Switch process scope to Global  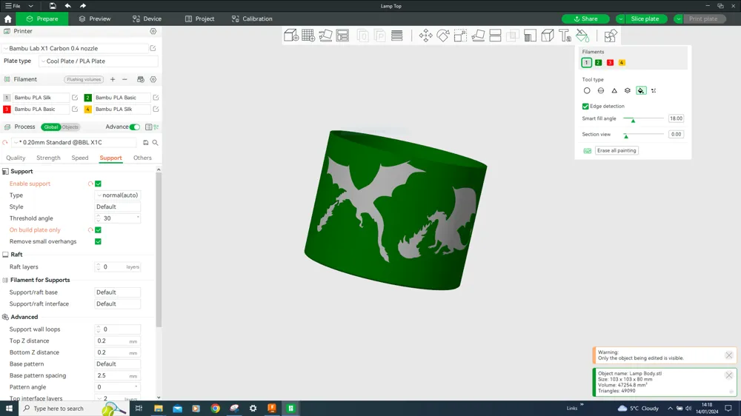[51, 127]
